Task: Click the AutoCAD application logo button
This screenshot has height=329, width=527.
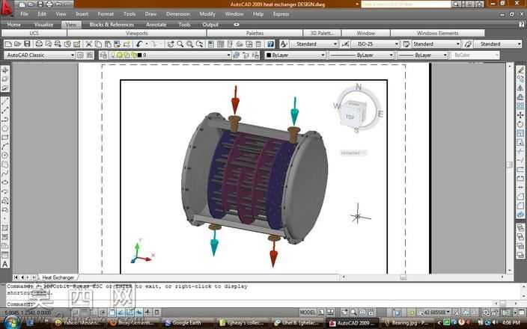Action: point(7,8)
